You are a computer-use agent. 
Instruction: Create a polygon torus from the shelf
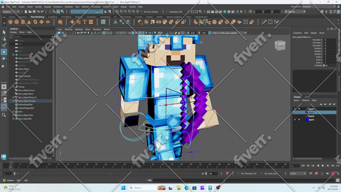35,22
